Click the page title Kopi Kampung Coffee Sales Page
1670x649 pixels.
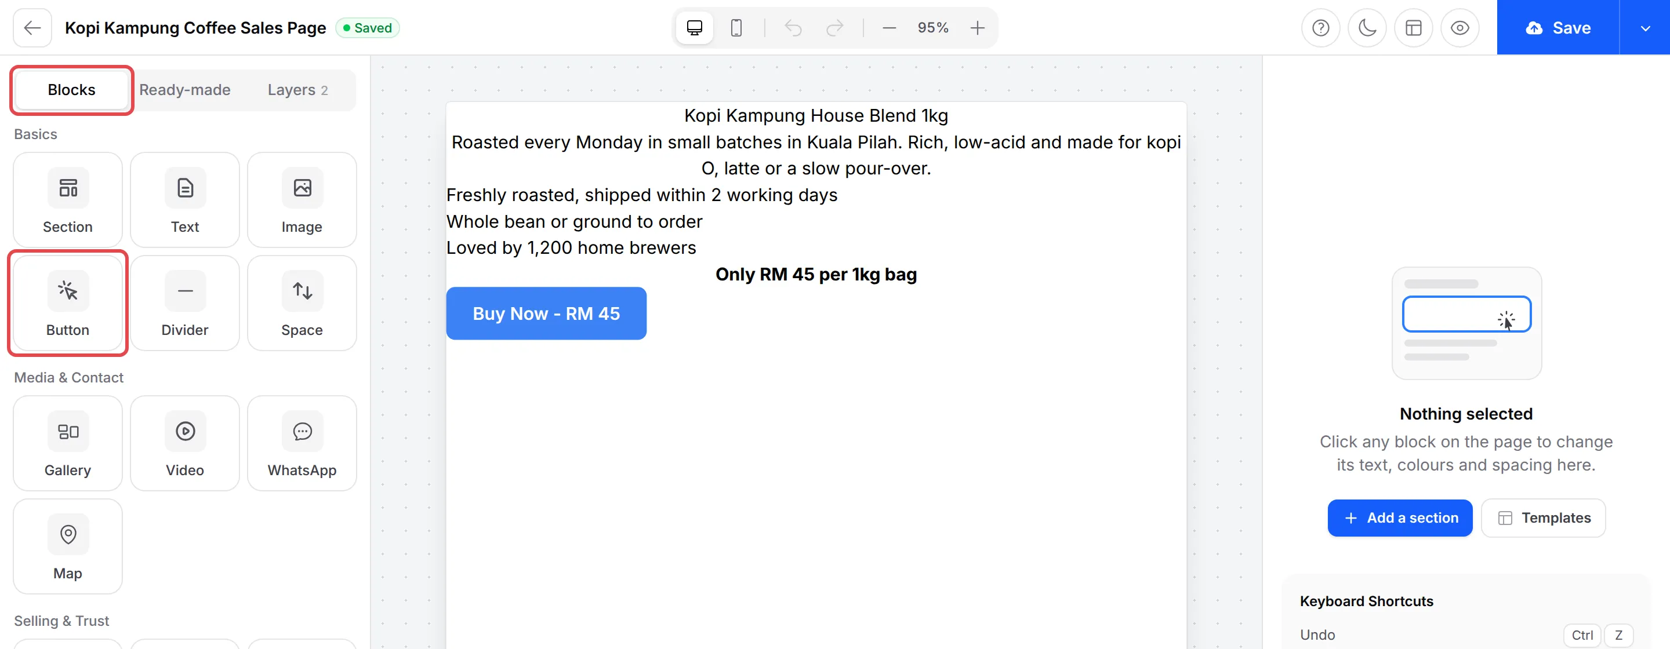195,28
